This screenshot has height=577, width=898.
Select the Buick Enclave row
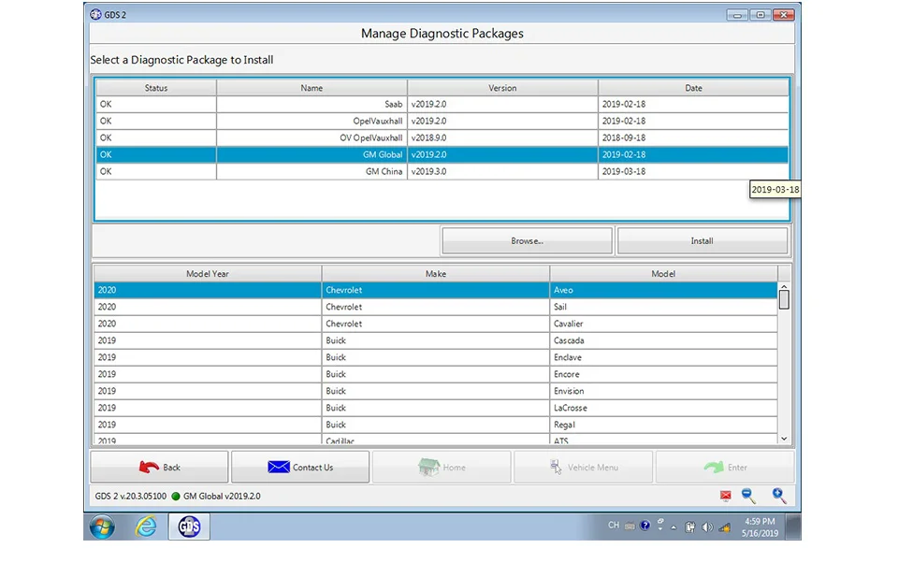pyautogui.click(x=435, y=357)
